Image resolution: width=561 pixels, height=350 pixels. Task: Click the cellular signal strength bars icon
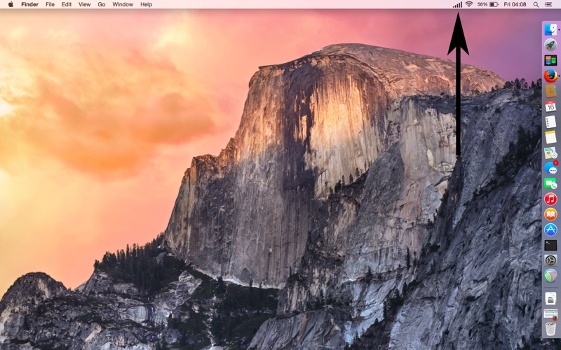coord(457,5)
